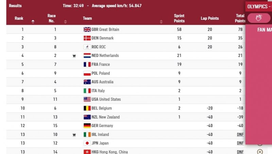This screenshot has width=272, height=154.
Task: Click the DNF abbreviation for Ireland
Action: click(240, 135)
